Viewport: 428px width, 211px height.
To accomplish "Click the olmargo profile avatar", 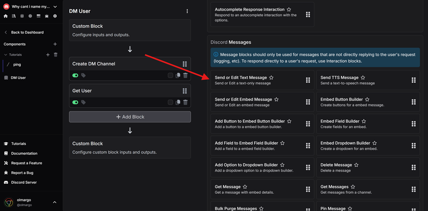I will coord(9,202).
